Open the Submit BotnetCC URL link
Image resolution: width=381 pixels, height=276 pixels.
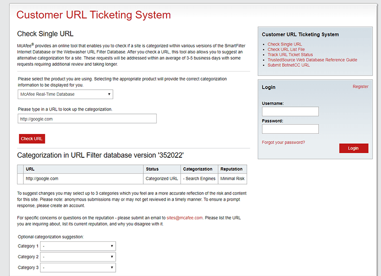tap(289, 65)
